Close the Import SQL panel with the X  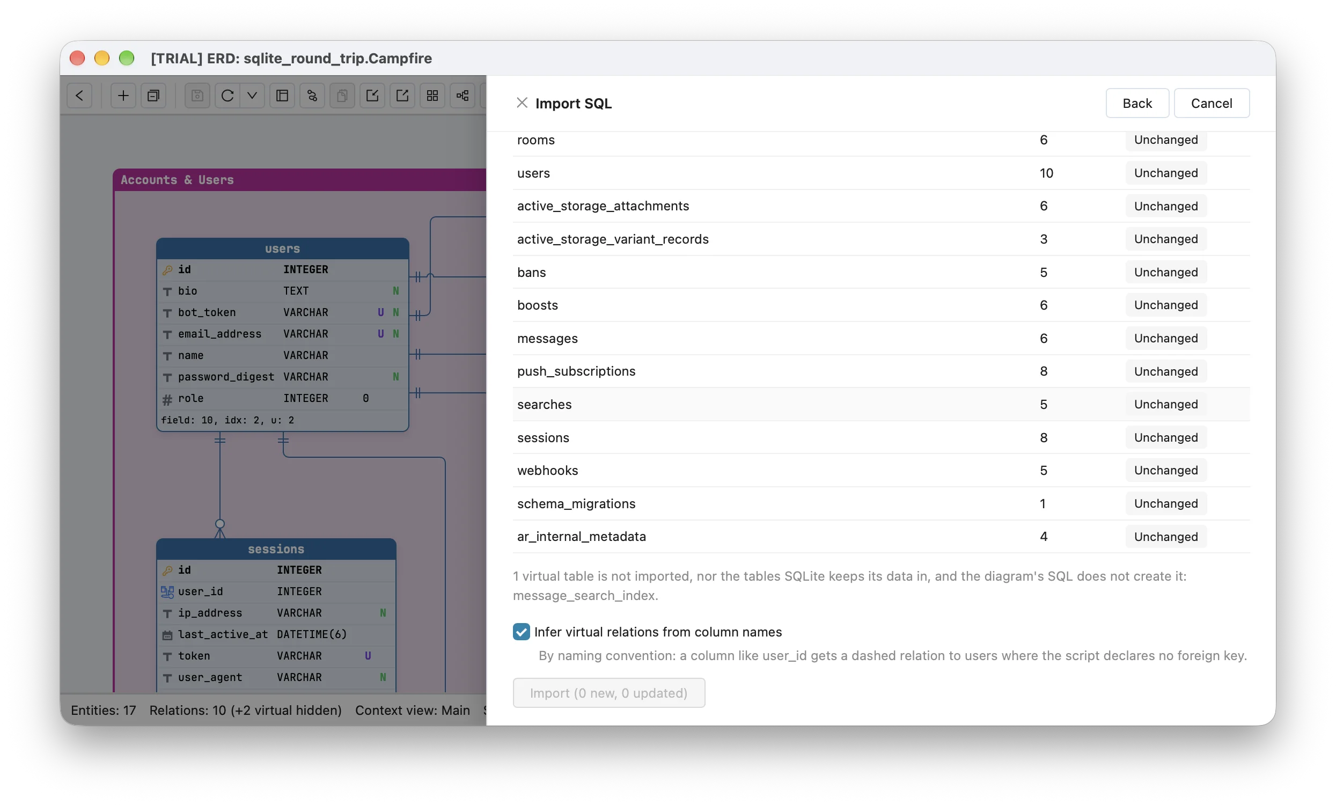(x=522, y=103)
